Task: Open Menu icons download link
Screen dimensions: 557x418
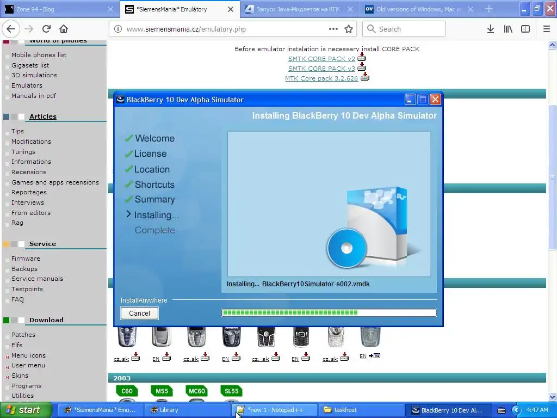Action: tap(28, 355)
